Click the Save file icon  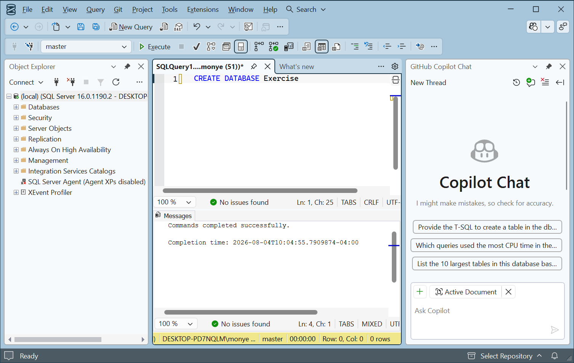tap(81, 27)
